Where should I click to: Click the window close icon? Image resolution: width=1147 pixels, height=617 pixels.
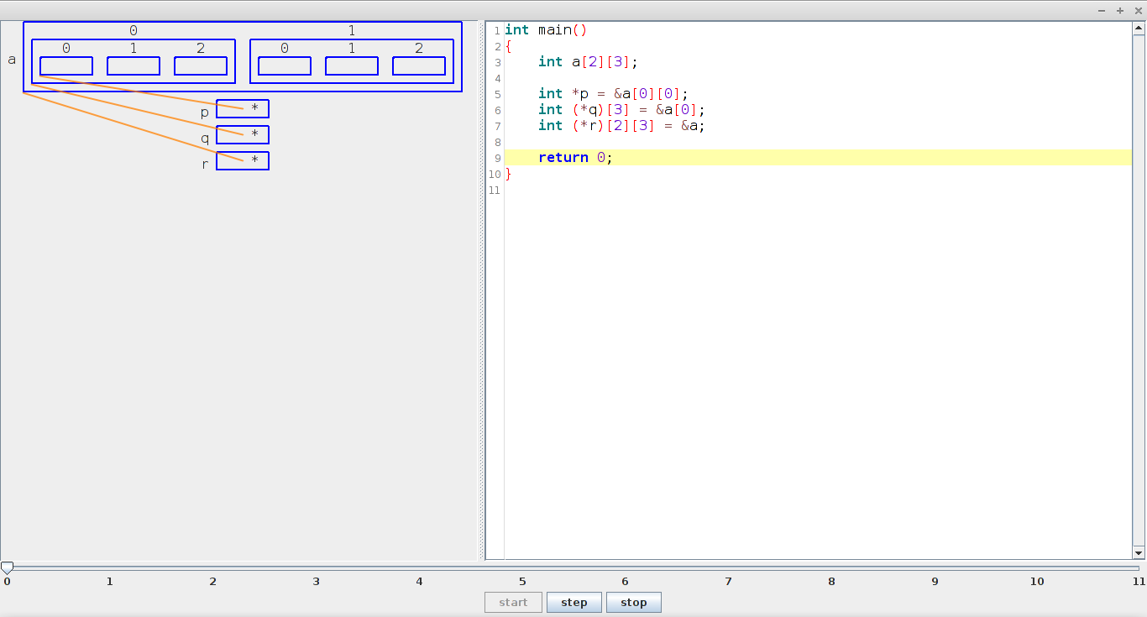point(1139,10)
